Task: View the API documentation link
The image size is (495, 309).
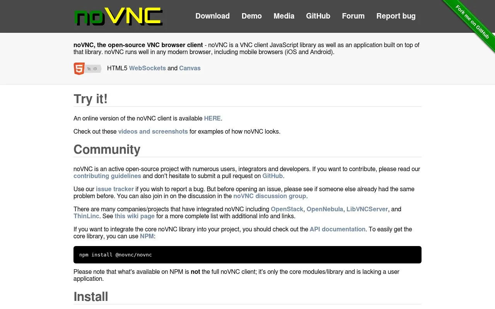Action: pyautogui.click(x=338, y=229)
